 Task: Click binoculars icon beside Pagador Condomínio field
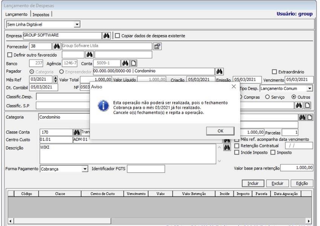(219, 72)
